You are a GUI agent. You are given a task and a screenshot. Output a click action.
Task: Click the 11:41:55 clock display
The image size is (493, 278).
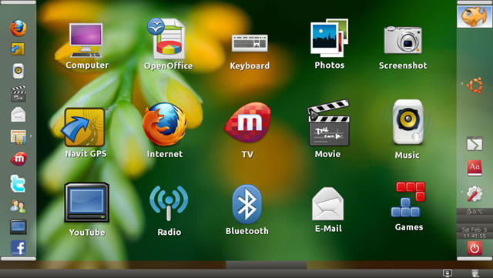coord(475,236)
